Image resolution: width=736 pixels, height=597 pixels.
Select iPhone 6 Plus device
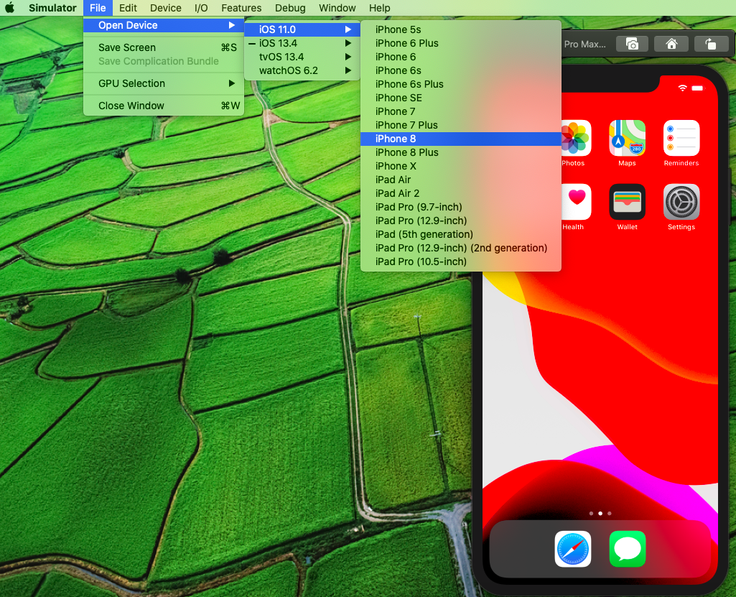point(460,43)
